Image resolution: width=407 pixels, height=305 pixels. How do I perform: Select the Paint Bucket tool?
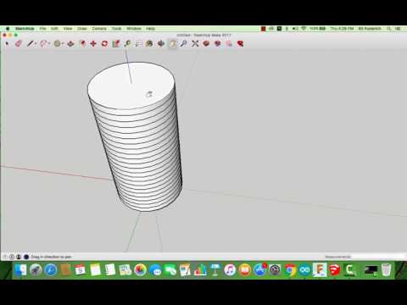149,43
